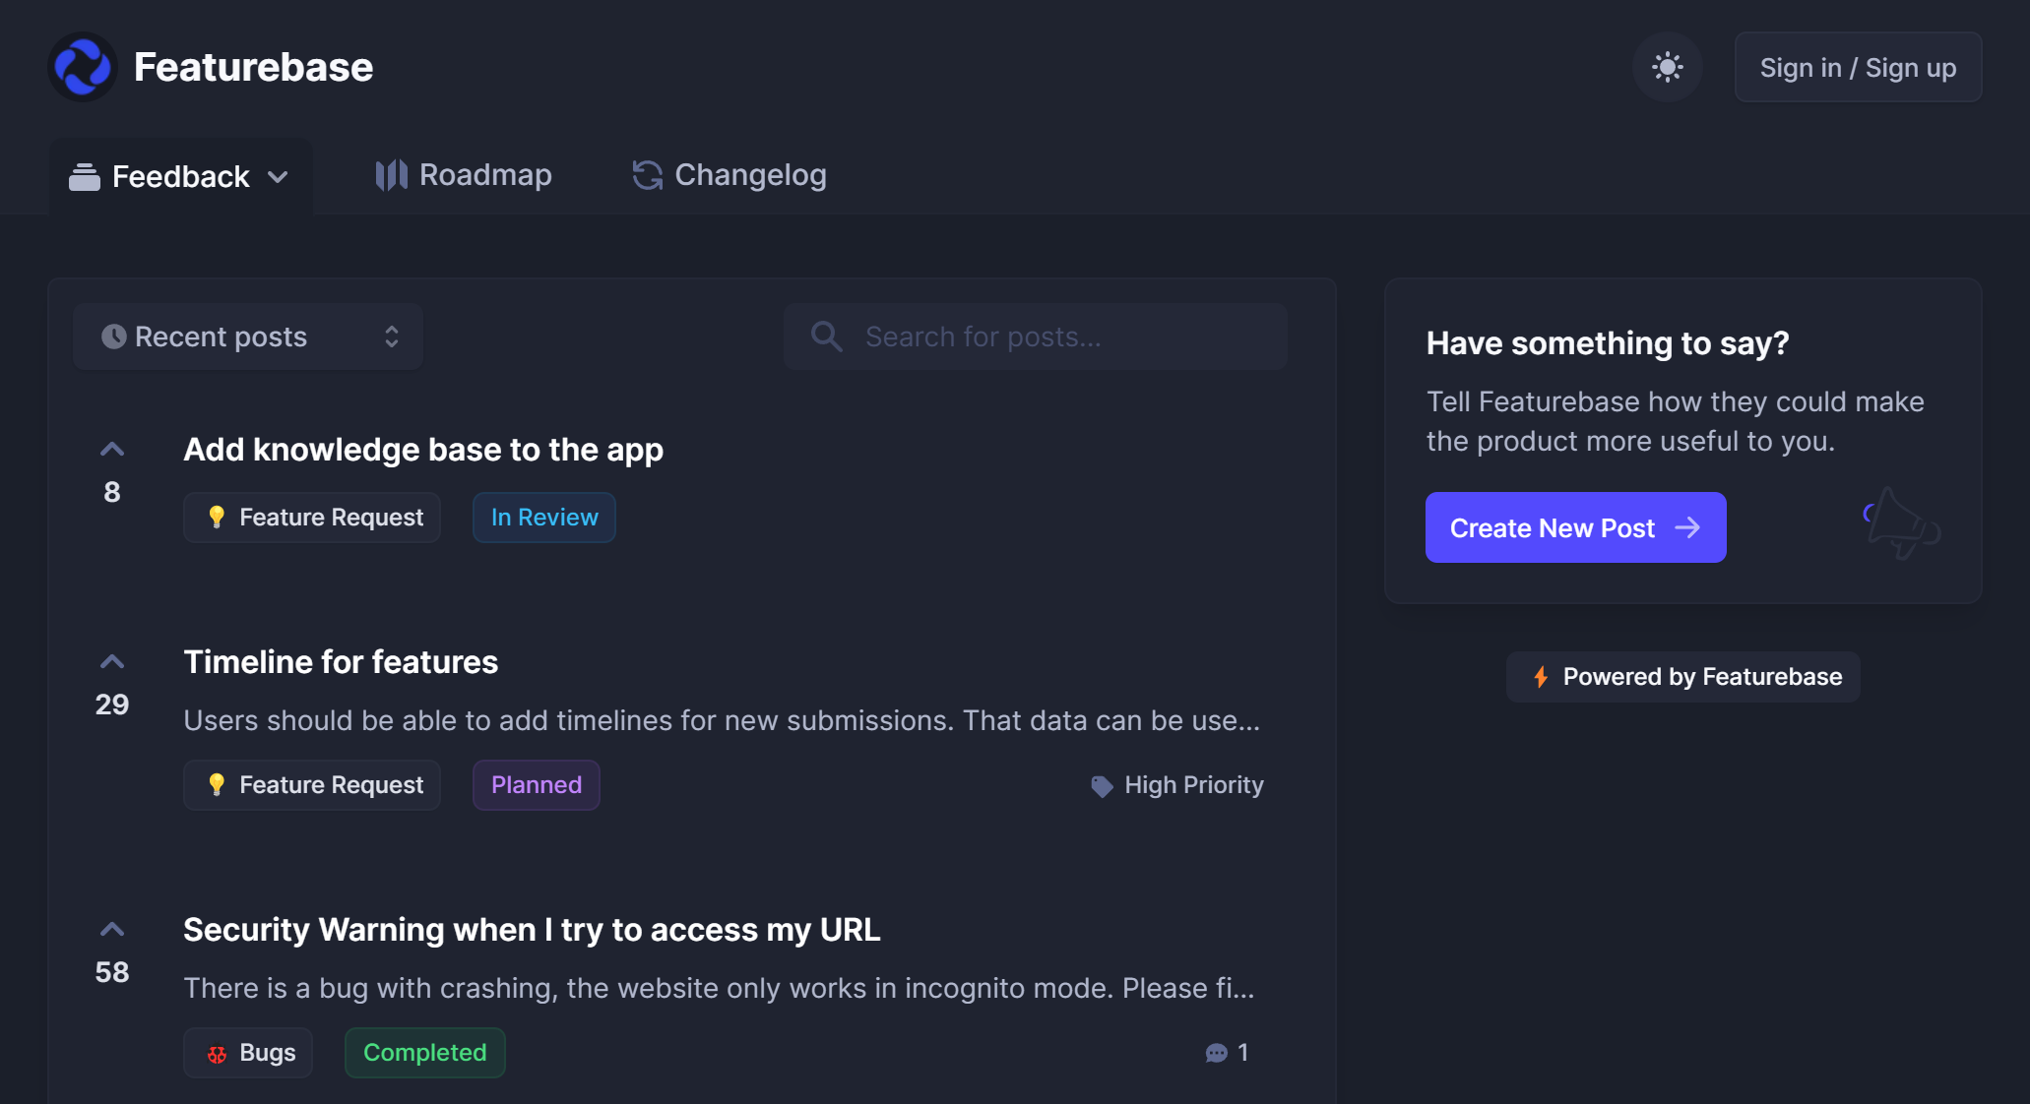This screenshot has width=2030, height=1104.
Task: Click the In Review status badge
Action: [544, 518]
